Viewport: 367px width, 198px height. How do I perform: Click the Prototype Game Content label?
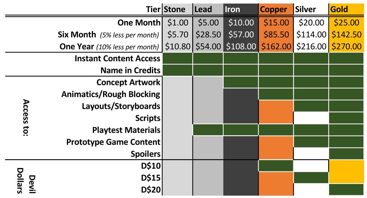pos(113,142)
